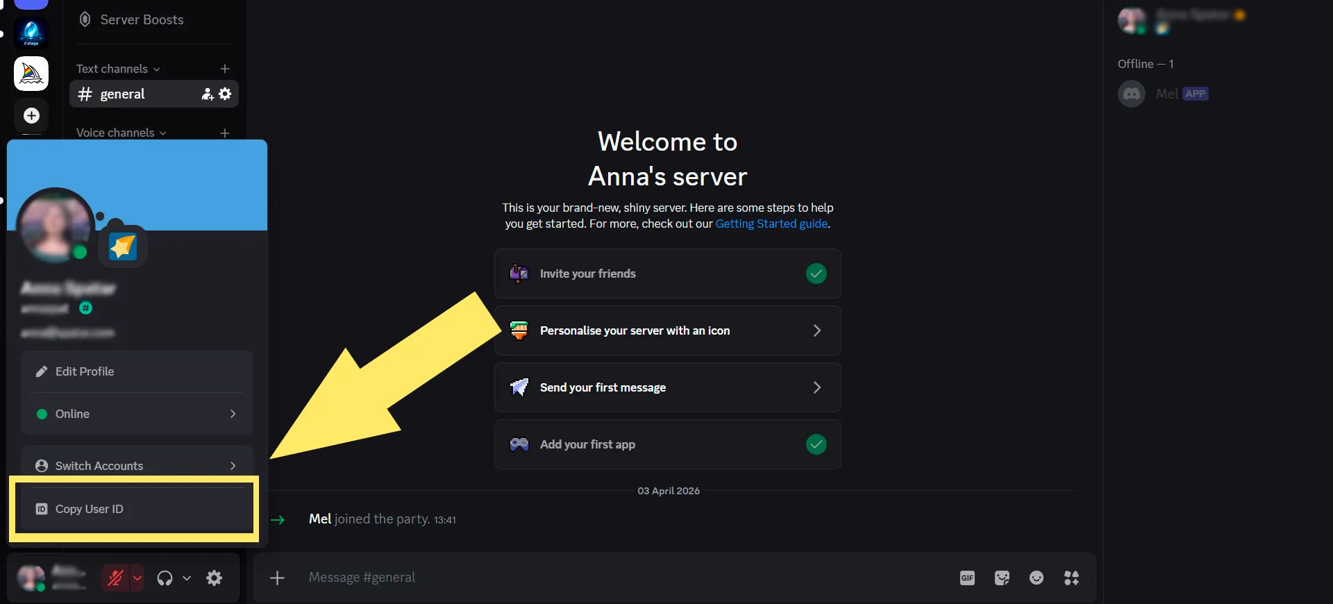Image resolution: width=1333 pixels, height=604 pixels.
Task: Click the green join arrow icon
Action: [278, 519]
